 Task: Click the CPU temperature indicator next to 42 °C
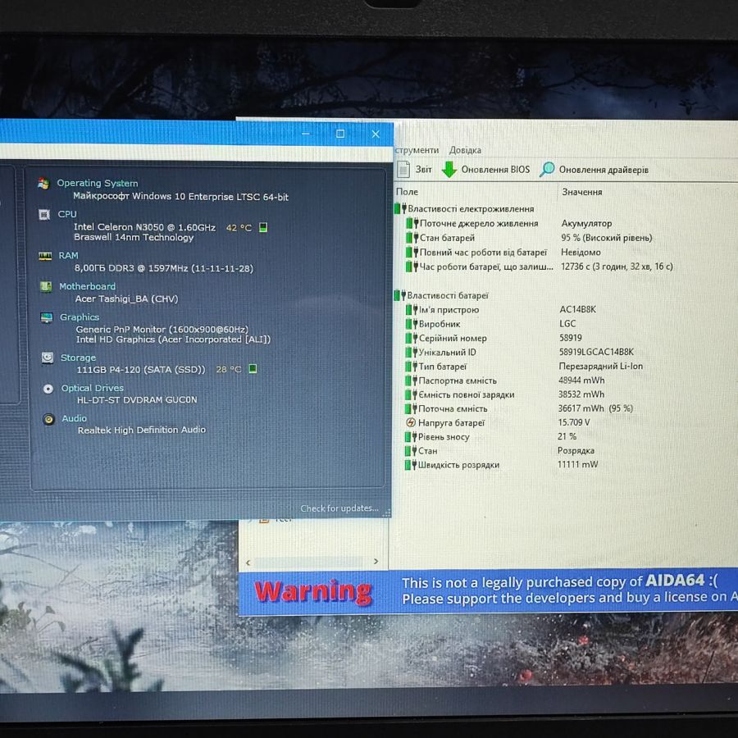coord(263,227)
